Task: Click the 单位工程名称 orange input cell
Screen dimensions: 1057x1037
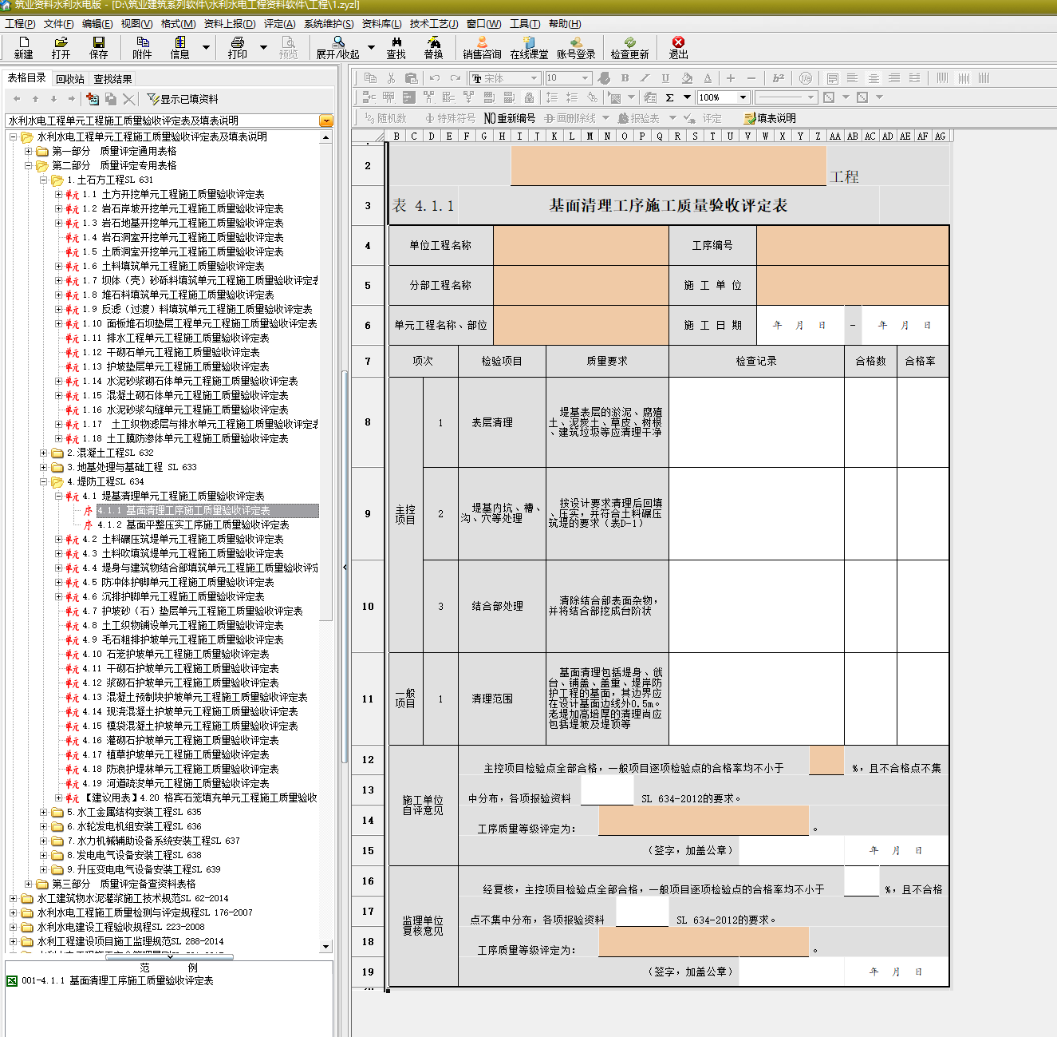Action: [x=581, y=245]
